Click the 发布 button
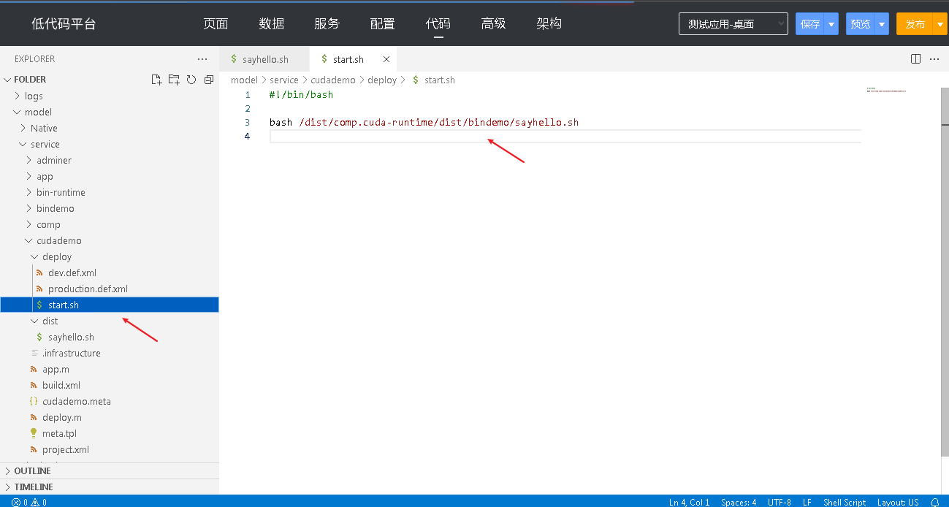 (x=915, y=24)
